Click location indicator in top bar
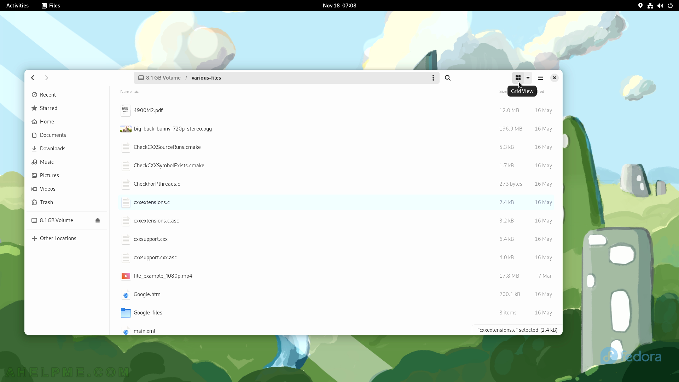The image size is (679, 382). tap(640, 6)
